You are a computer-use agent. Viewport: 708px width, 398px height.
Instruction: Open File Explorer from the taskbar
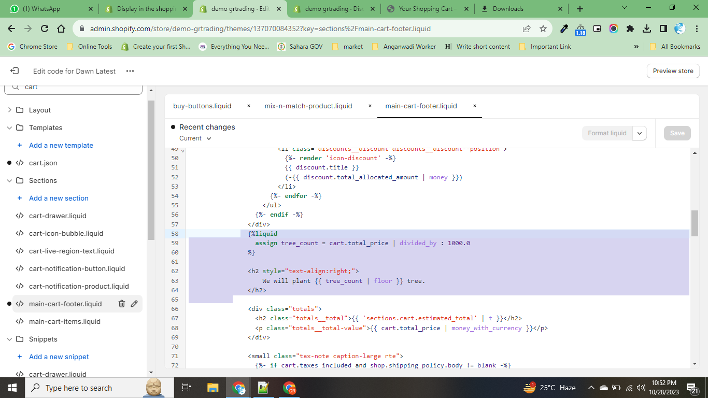(x=213, y=388)
